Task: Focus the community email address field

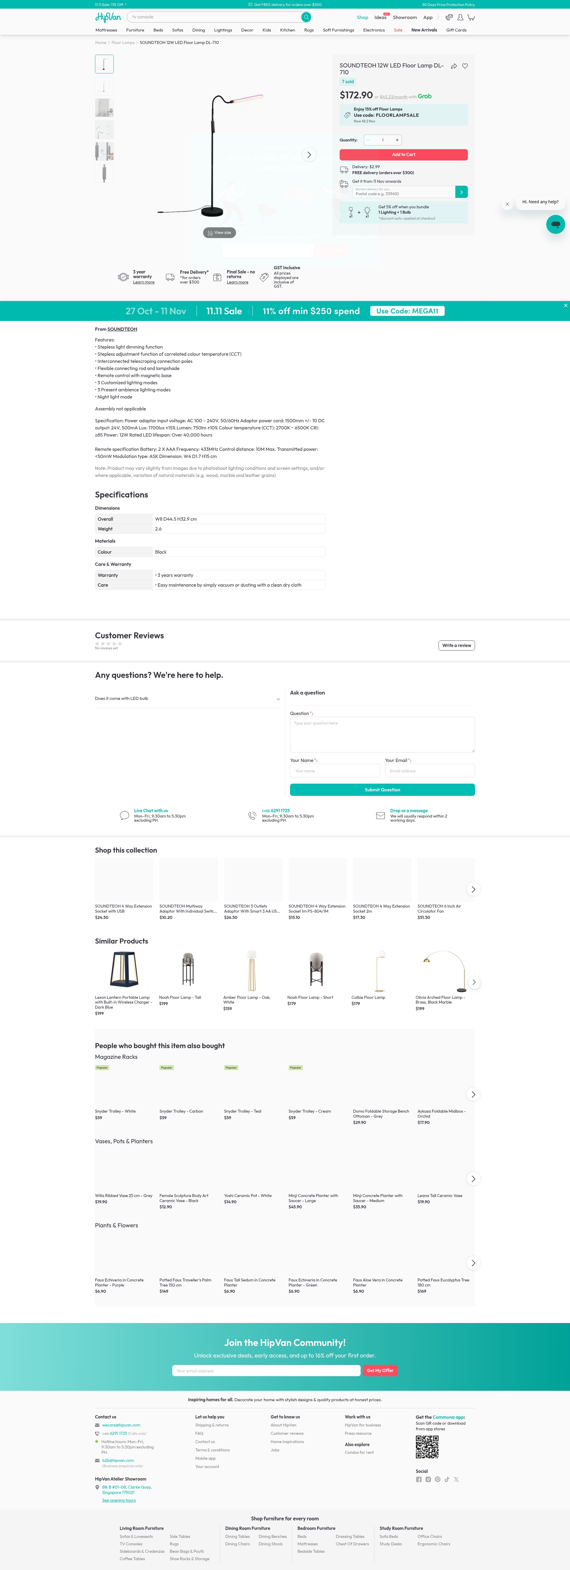Action: [266, 1371]
